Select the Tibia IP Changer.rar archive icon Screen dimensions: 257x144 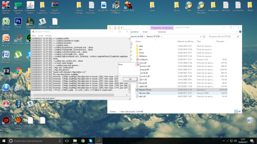tap(55, 7)
